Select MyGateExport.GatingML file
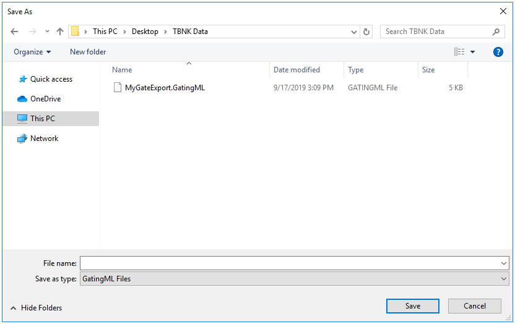515x324 pixels. click(165, 88)
